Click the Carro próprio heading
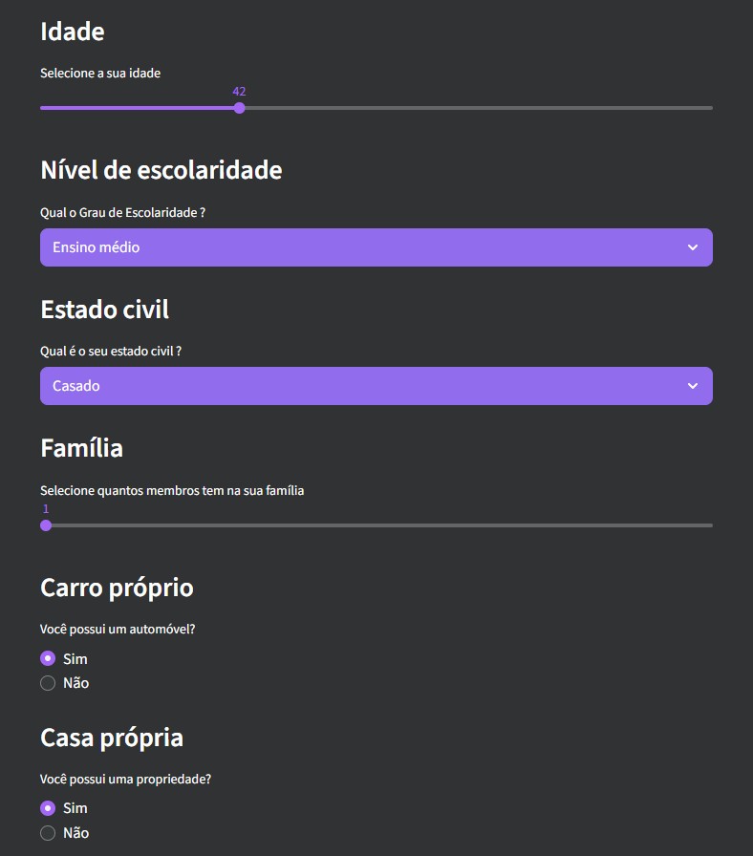 pyautogui.click(x=117, y=588)
